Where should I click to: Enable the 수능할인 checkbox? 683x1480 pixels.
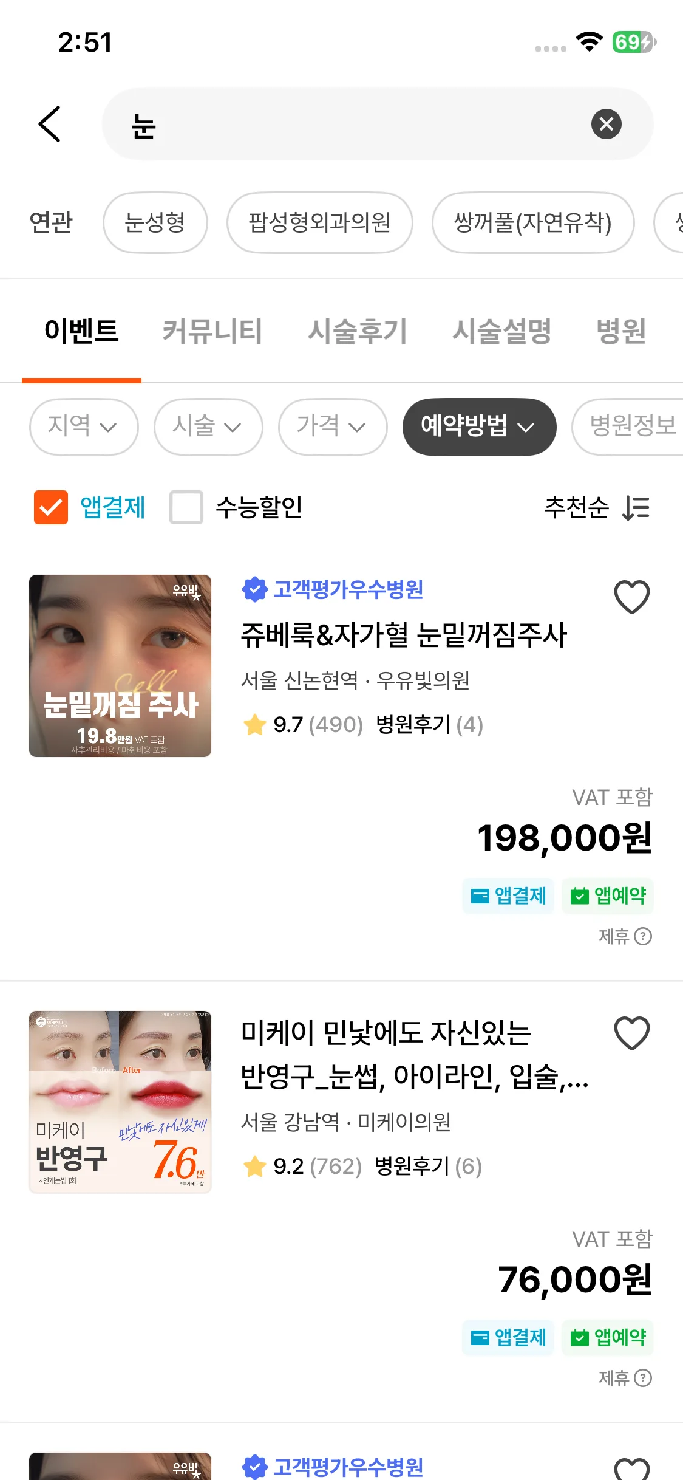point(186,507)
